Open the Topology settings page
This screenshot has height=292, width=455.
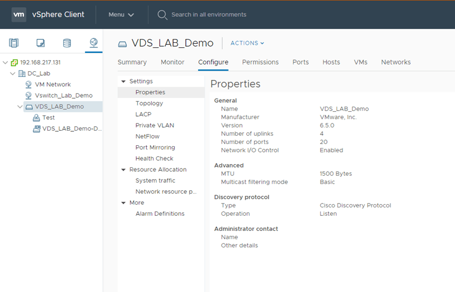149,103
